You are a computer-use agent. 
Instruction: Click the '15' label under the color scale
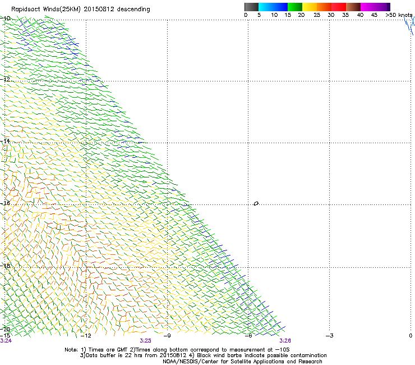[x=288, y=15]
